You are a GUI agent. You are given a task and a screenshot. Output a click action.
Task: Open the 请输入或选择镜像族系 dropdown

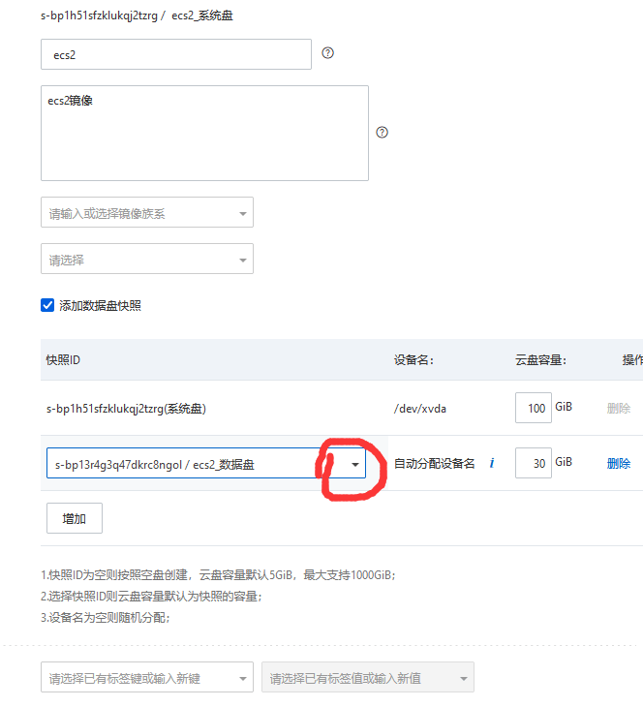146,213
